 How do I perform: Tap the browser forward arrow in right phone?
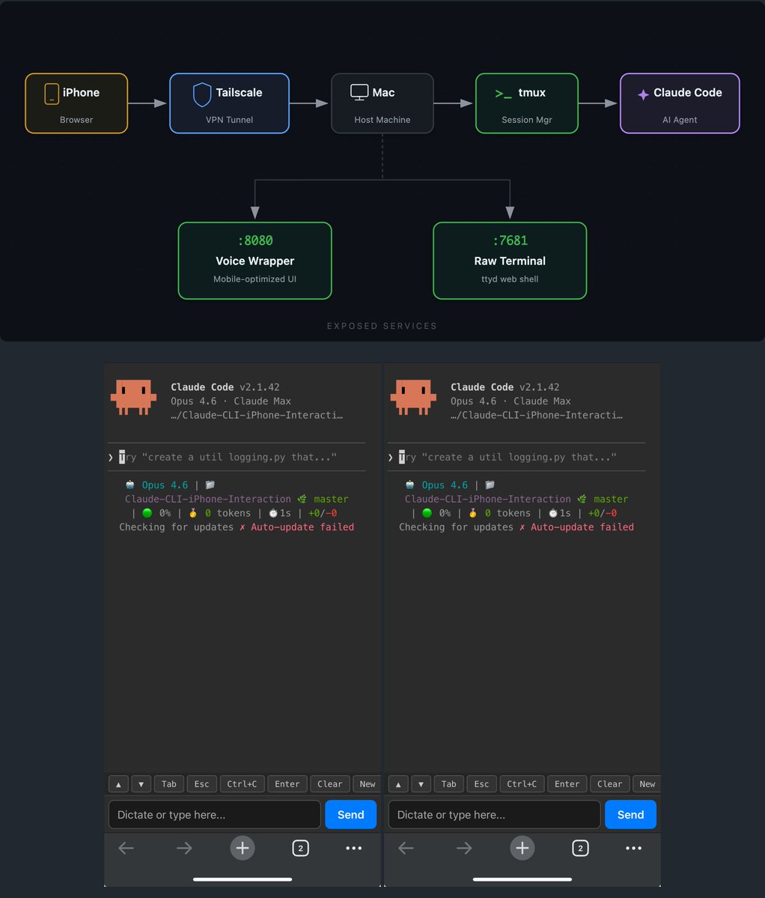click(x=464, y=848)
